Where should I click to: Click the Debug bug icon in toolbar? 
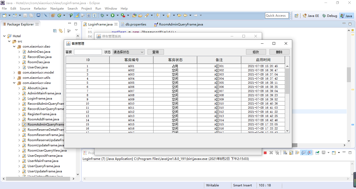(102, 16)
